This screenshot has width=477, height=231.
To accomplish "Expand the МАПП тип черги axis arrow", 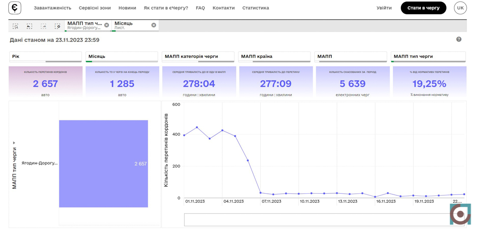I will 14,143.
